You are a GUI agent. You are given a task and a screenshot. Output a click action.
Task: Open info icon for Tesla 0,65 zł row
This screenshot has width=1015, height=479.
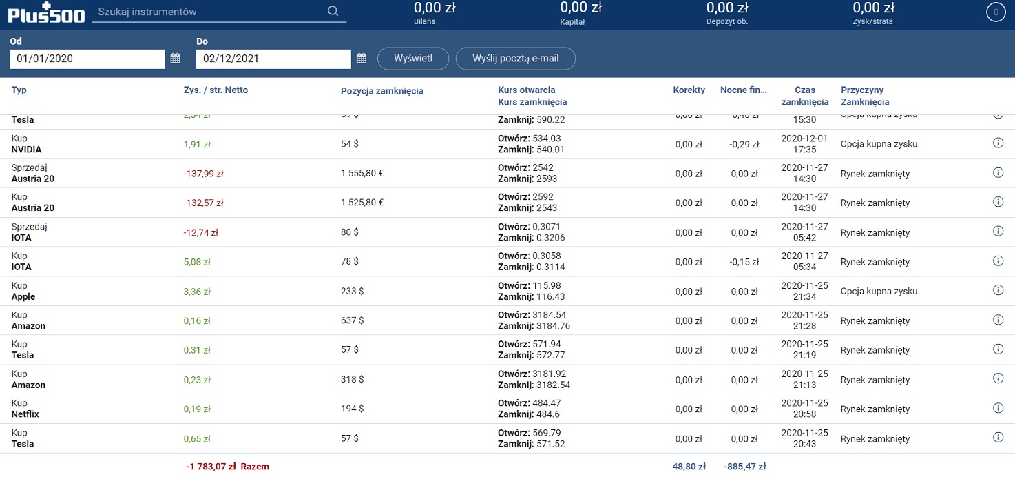998,437
